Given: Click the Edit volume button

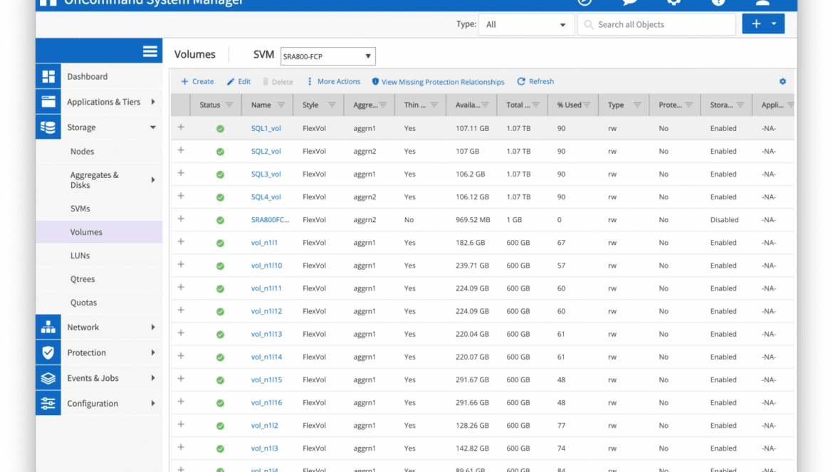Looking at the screenshot, I should (x=239, y=81).
